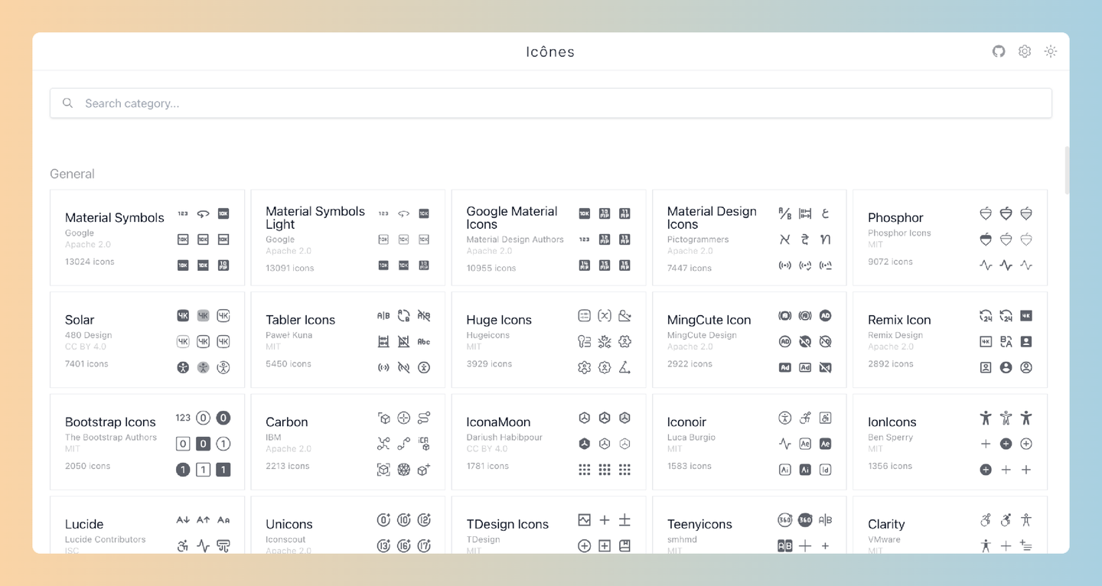Image resolution: width=1102 pixels, height=586 pixels.
Task: Click the 123 icon in Material Symbols card
Action: 183,213
